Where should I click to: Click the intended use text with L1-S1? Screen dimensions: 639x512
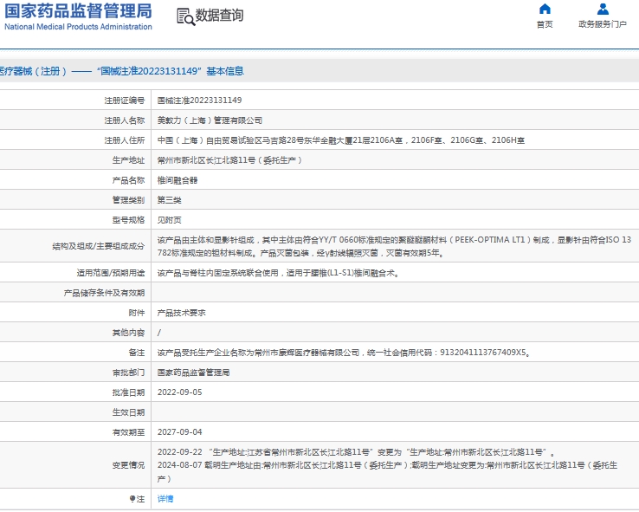278,273
